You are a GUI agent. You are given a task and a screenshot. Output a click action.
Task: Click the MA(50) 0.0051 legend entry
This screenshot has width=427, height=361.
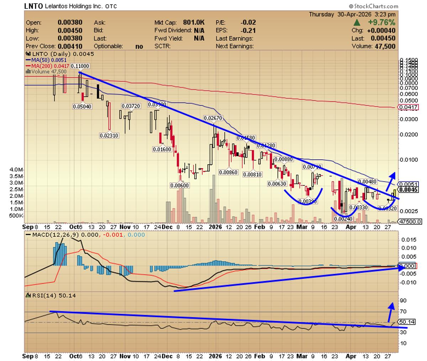[45, 60]
